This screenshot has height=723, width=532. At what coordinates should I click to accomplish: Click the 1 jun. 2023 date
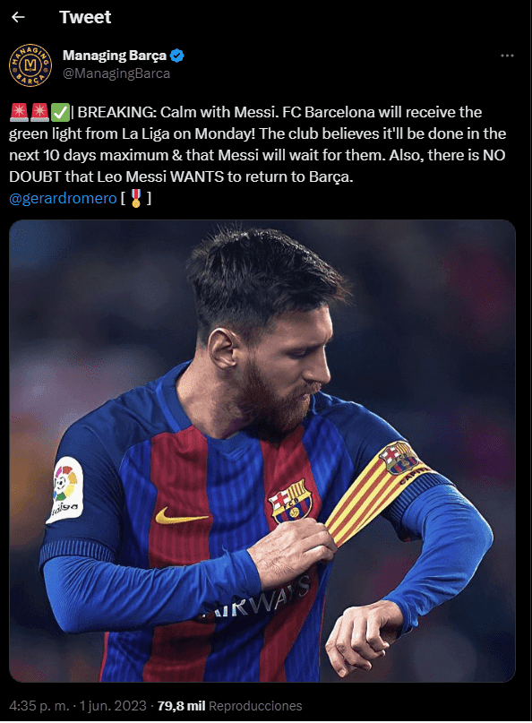tap(113, 705)
